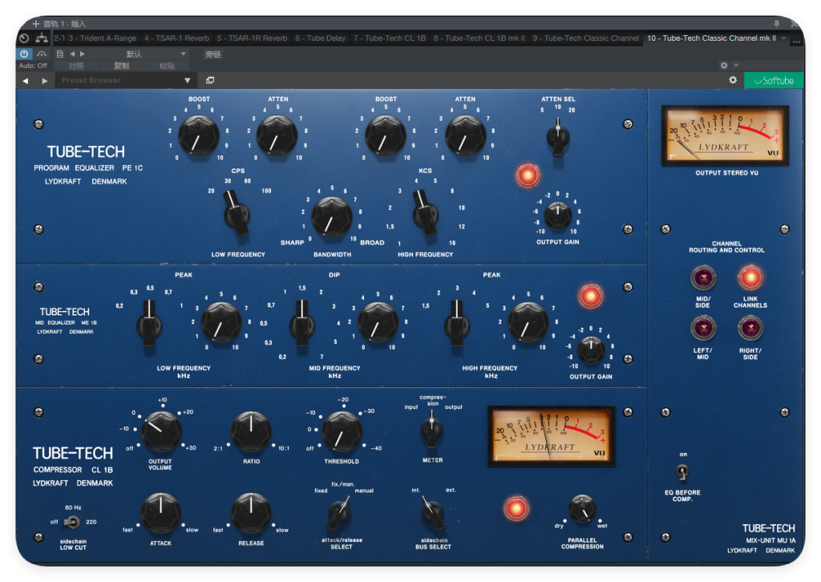The height and width of the screenshot is (582, 821).
Task: Click the 复制 copy button
Action: pos(122,66)
